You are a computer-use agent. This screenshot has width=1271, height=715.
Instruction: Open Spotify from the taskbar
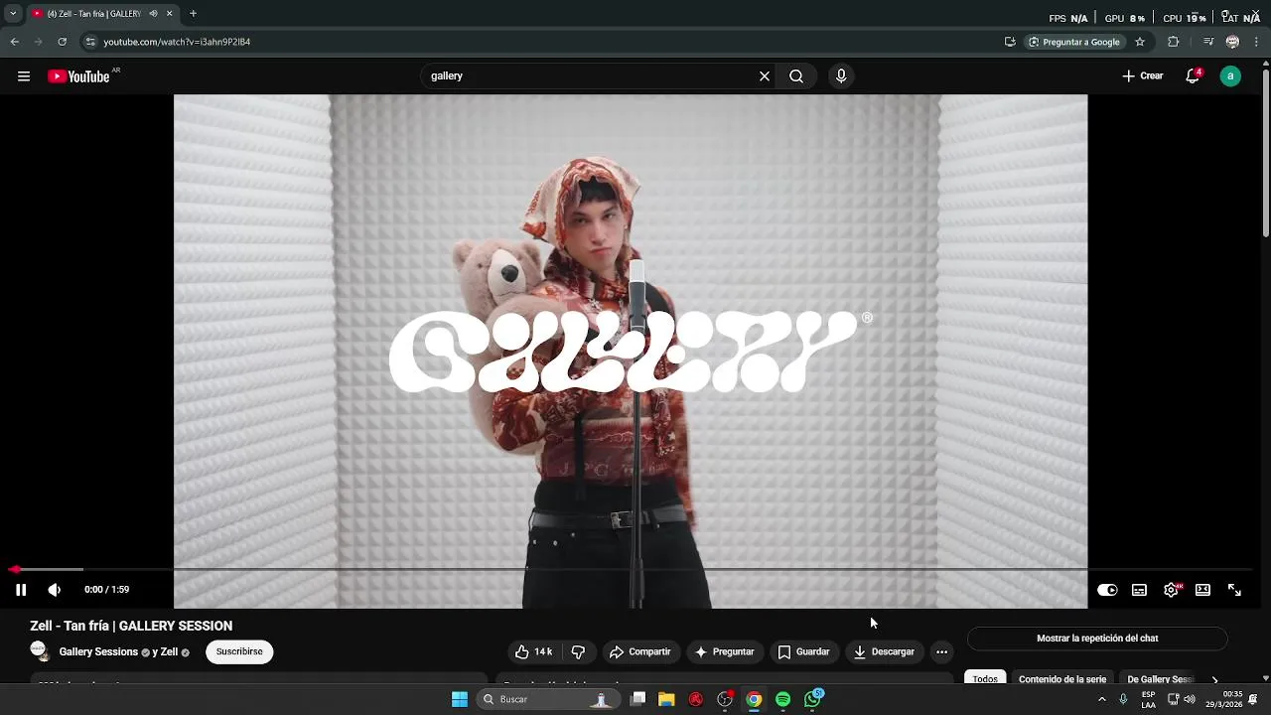pos(783,699)
